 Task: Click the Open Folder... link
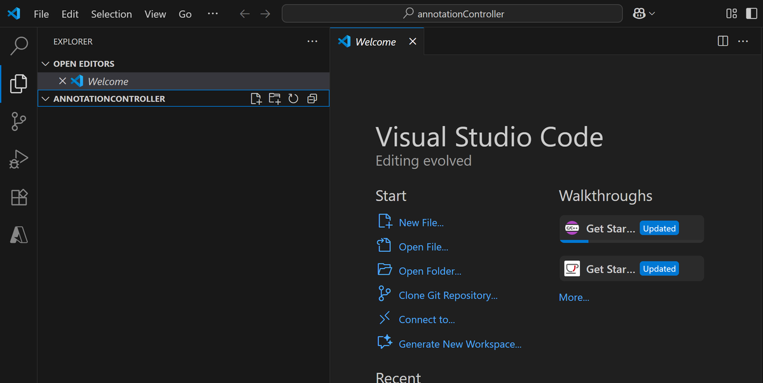430,271
